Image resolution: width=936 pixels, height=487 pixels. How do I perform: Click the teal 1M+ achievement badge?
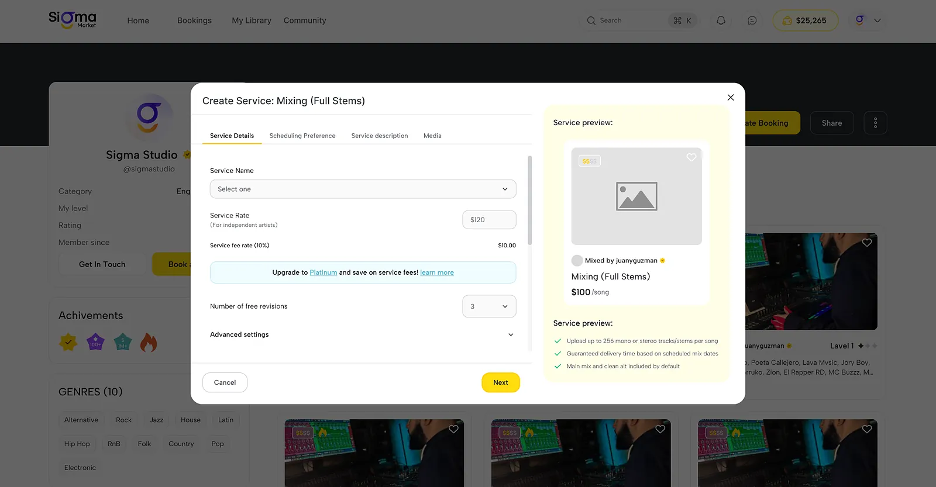pyautogui.click(x=122, y=342)
